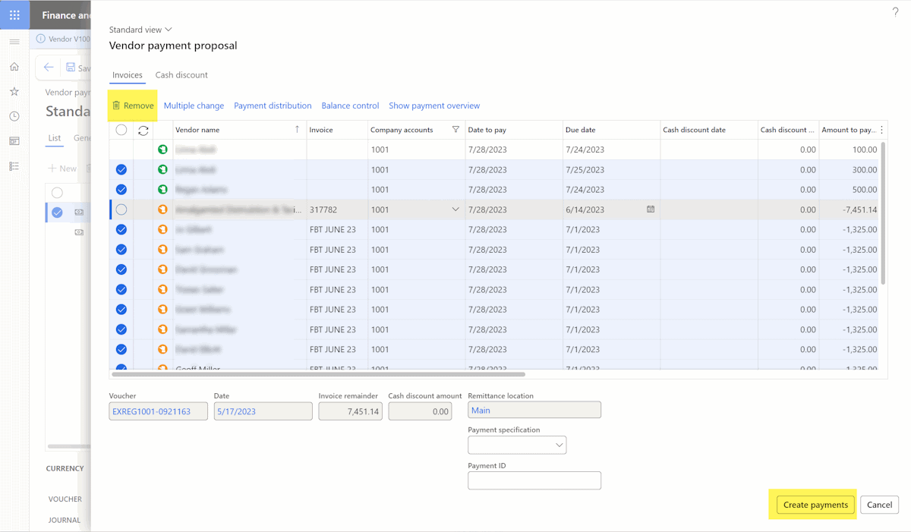Click New in the background page
Screen dimensions: 911x532
62,168
